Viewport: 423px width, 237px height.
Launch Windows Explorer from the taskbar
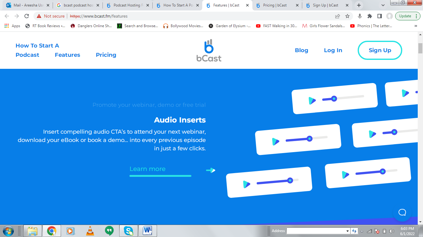[33, 231]
